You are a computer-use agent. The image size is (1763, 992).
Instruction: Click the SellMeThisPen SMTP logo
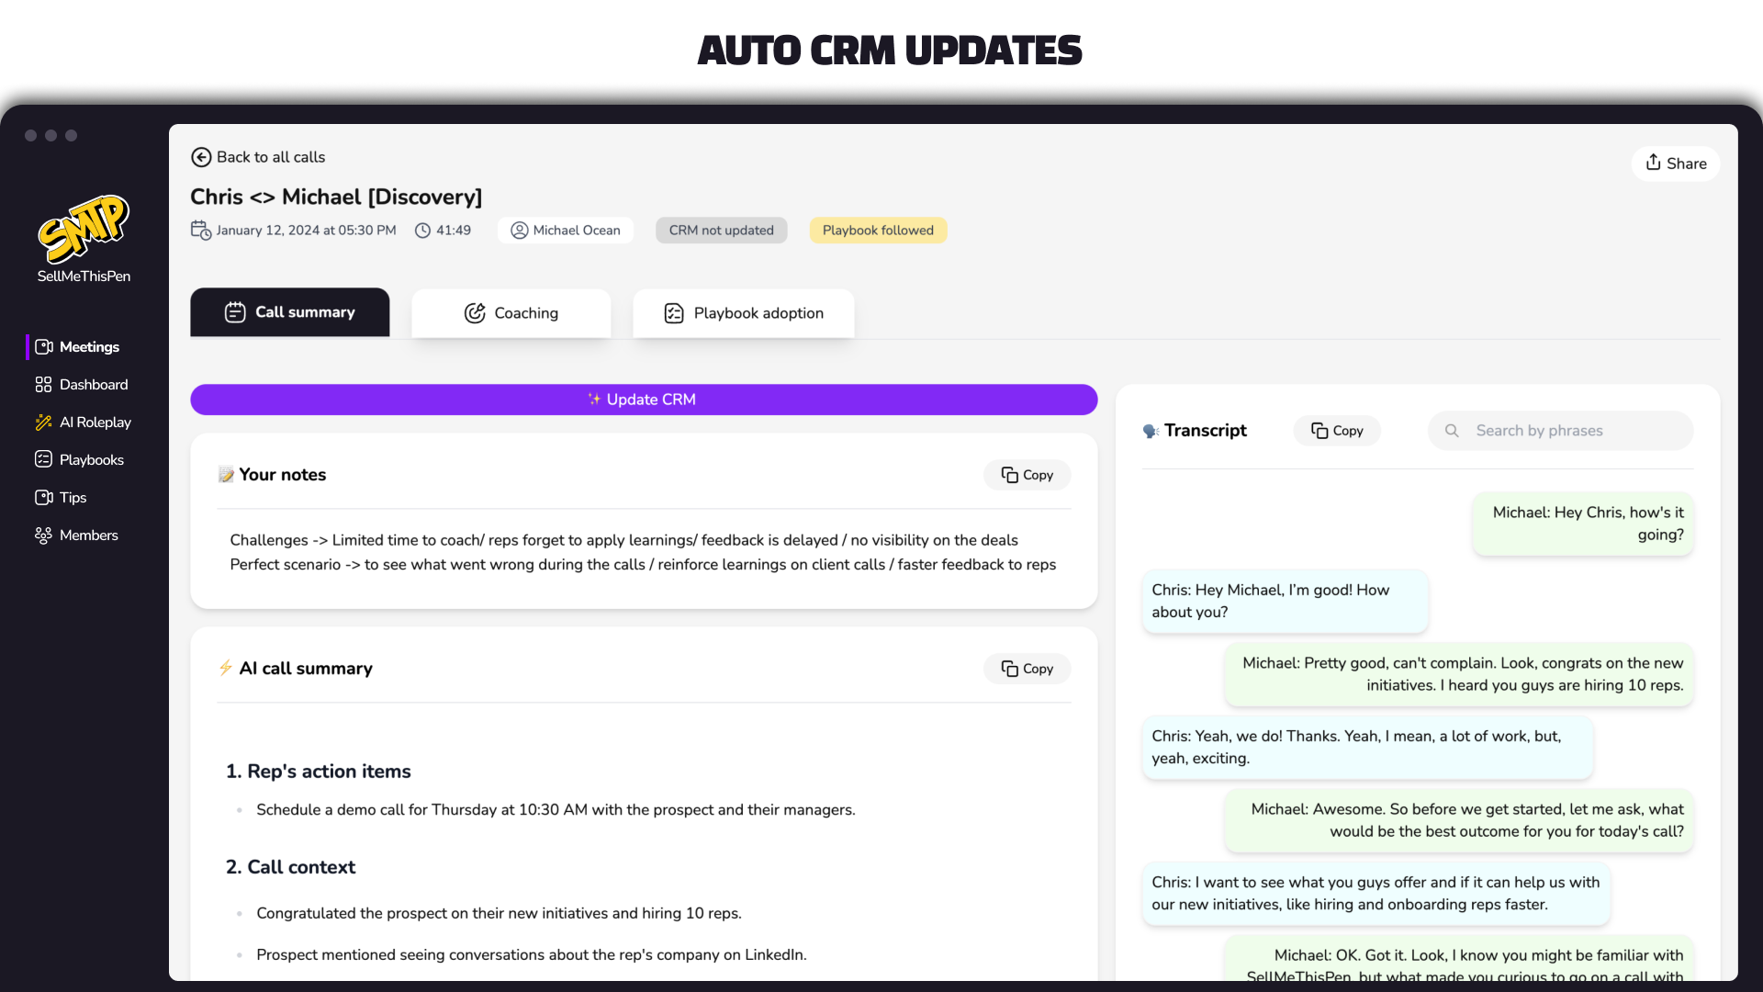click(84, 229)
